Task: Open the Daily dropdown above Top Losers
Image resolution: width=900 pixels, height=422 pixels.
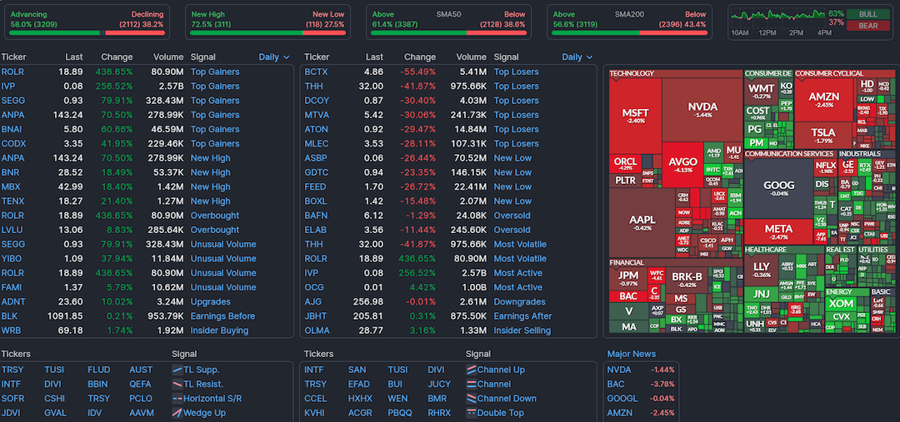Action: [x=577, y=57]
